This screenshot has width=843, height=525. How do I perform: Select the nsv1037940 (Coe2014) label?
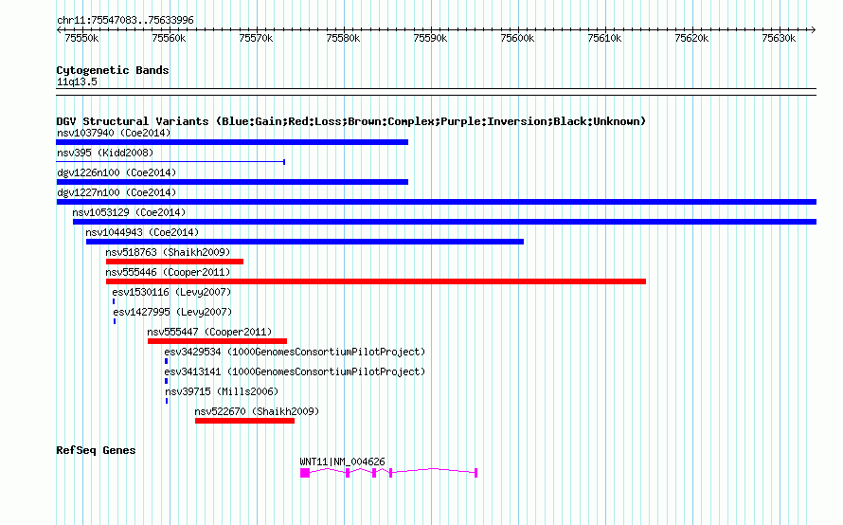click(x=114, y=133)
